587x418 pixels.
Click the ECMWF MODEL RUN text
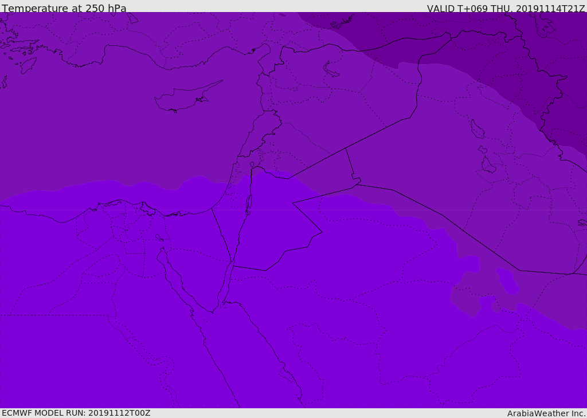coord(76,413)
